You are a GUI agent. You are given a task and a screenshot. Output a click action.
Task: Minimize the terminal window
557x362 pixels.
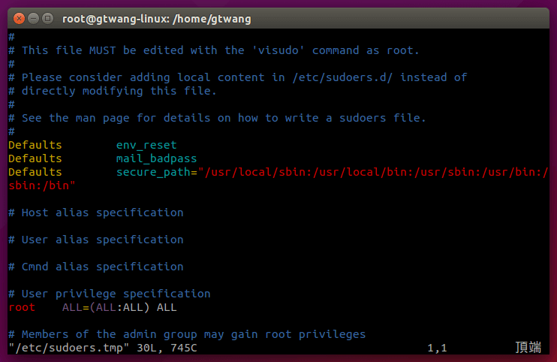(x=33, y=18)
